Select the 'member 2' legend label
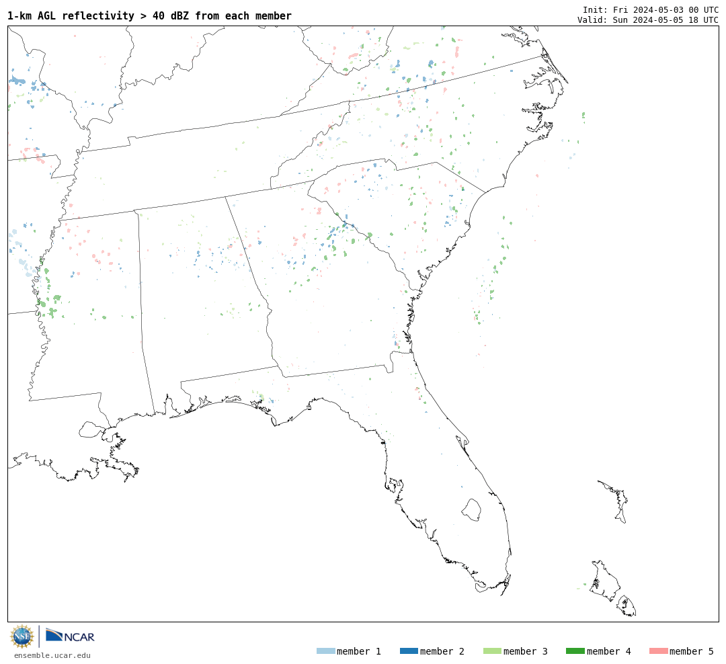Viewport: 726px width, 664px height. point(442,651)
